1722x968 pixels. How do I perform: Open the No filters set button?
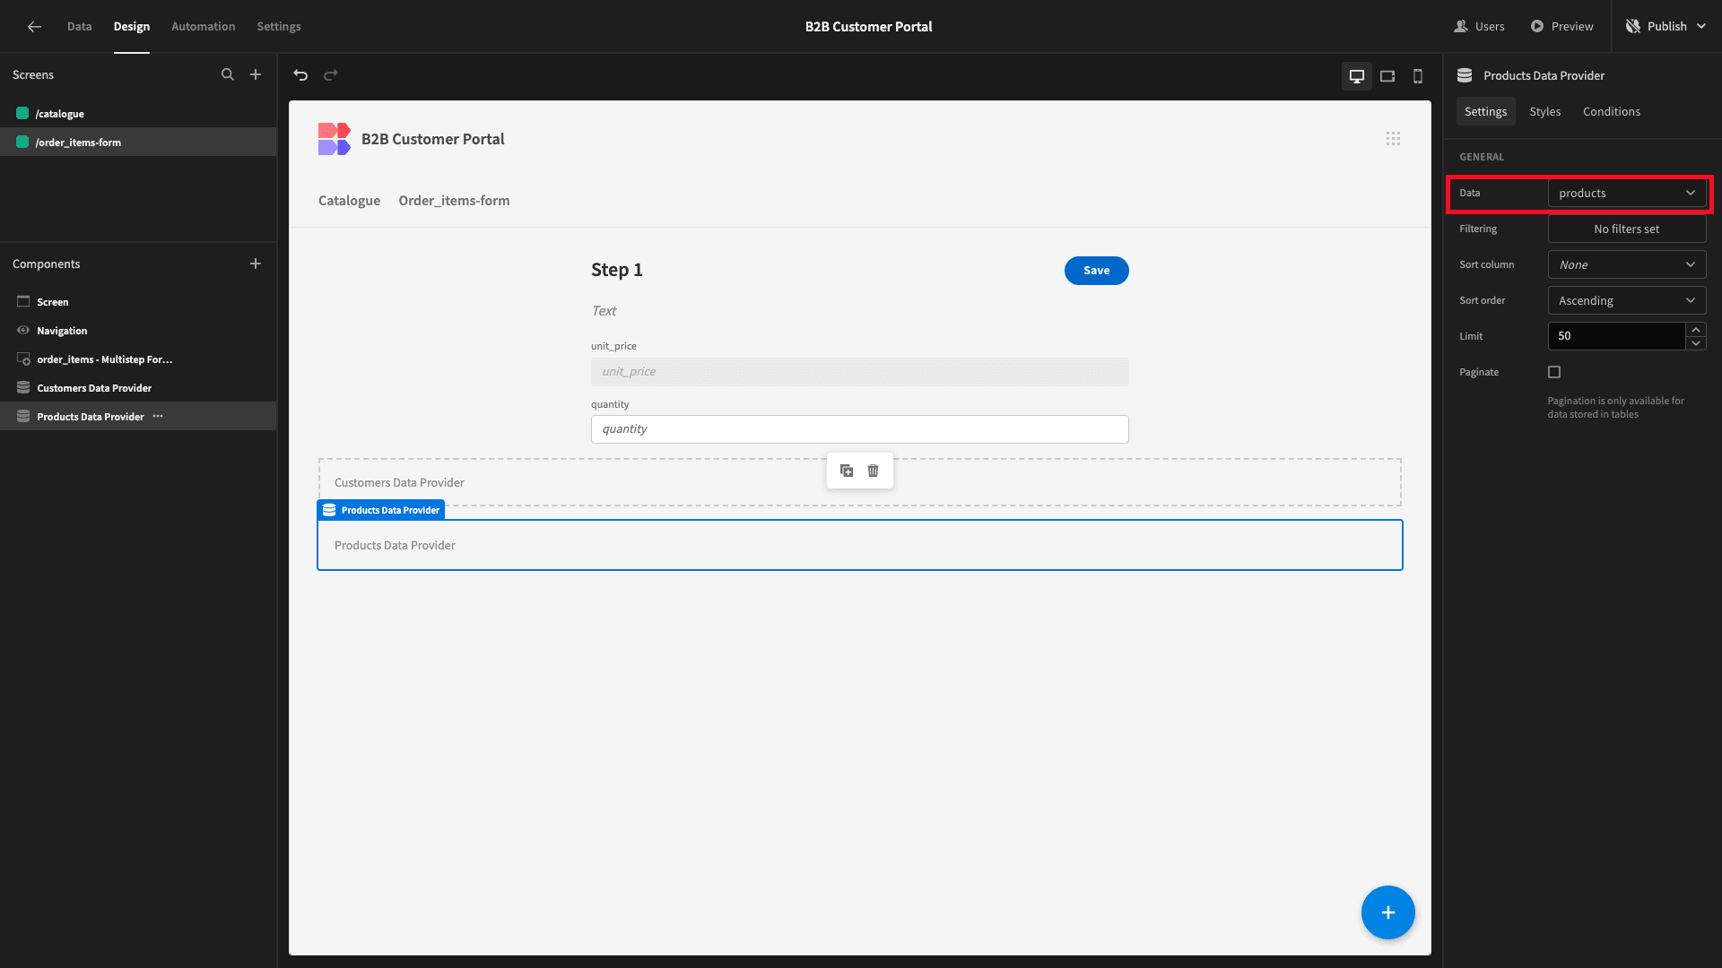tap(1627, 229)
